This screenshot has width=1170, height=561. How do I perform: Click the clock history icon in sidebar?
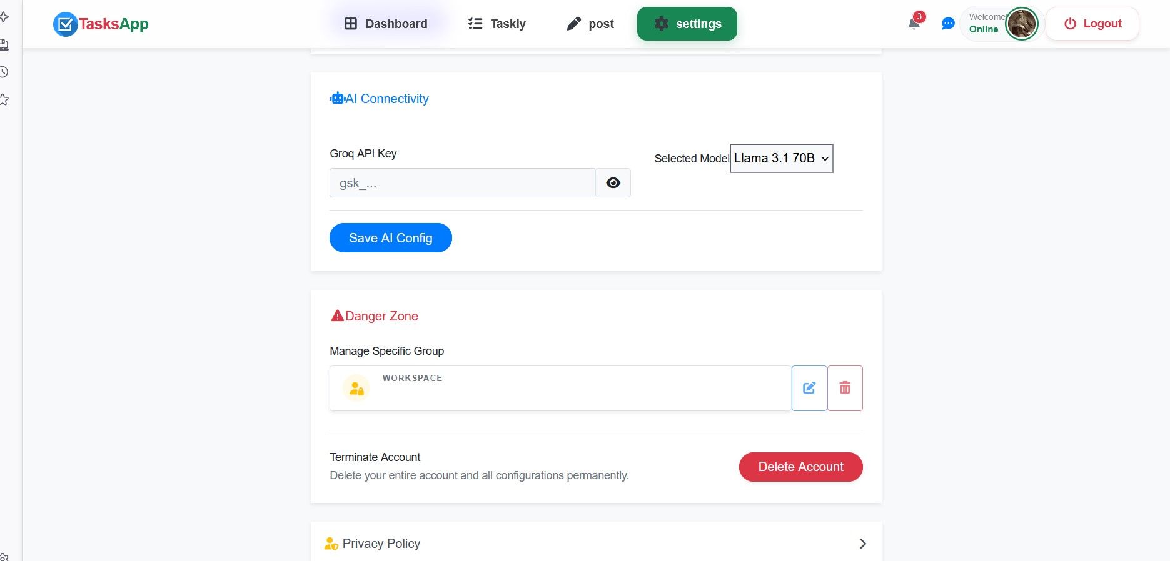pyautogui.click(x=4, y=72)
